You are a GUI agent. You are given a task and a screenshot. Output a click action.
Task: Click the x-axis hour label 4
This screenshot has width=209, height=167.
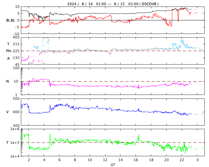(44, 160)
